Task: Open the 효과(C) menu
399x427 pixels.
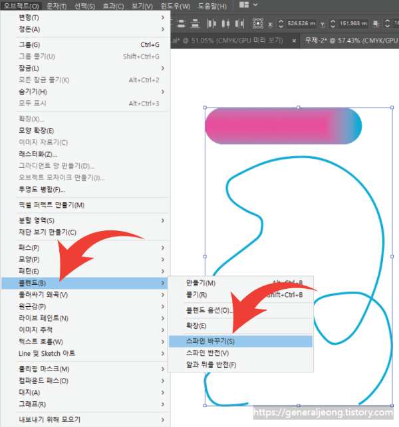Action: 113,6
